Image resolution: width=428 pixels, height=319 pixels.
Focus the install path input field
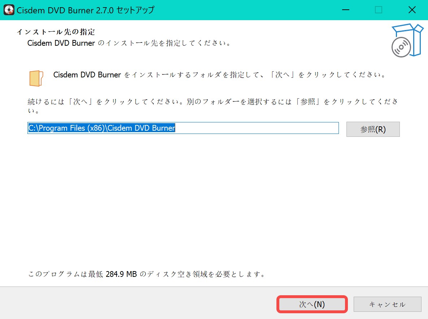pos(183,128)
